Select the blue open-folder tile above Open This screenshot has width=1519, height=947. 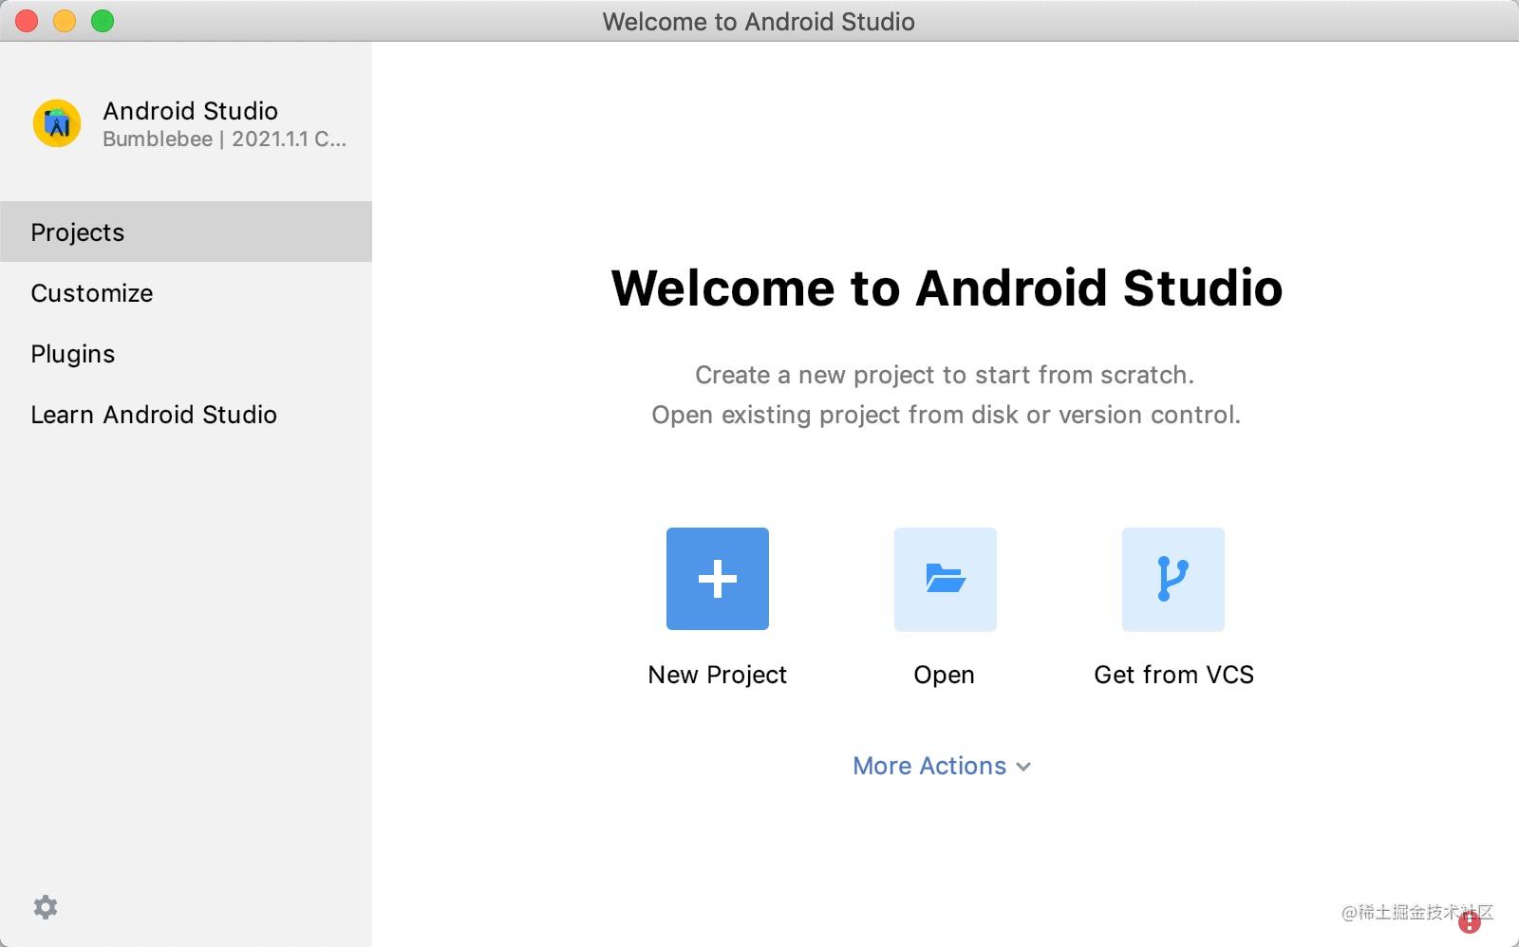944,579
